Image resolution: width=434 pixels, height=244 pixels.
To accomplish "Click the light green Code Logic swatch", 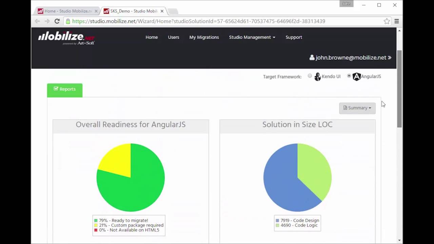I will 277,225.
